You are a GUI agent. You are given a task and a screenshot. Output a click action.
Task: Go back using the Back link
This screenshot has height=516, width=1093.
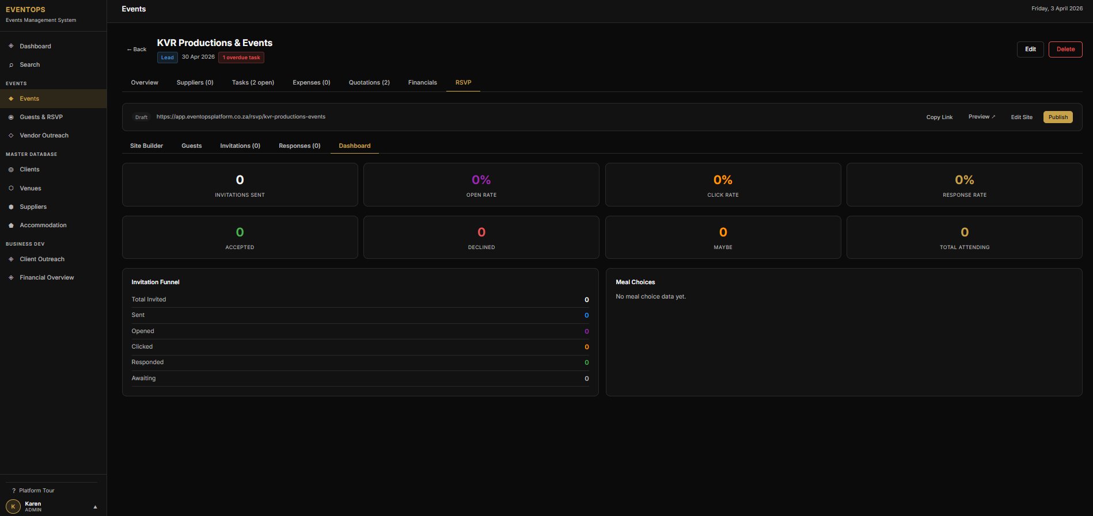(x=136, y=49)
